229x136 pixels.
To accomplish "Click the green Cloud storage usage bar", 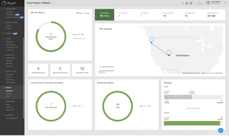I will click(x=192, y=123).
